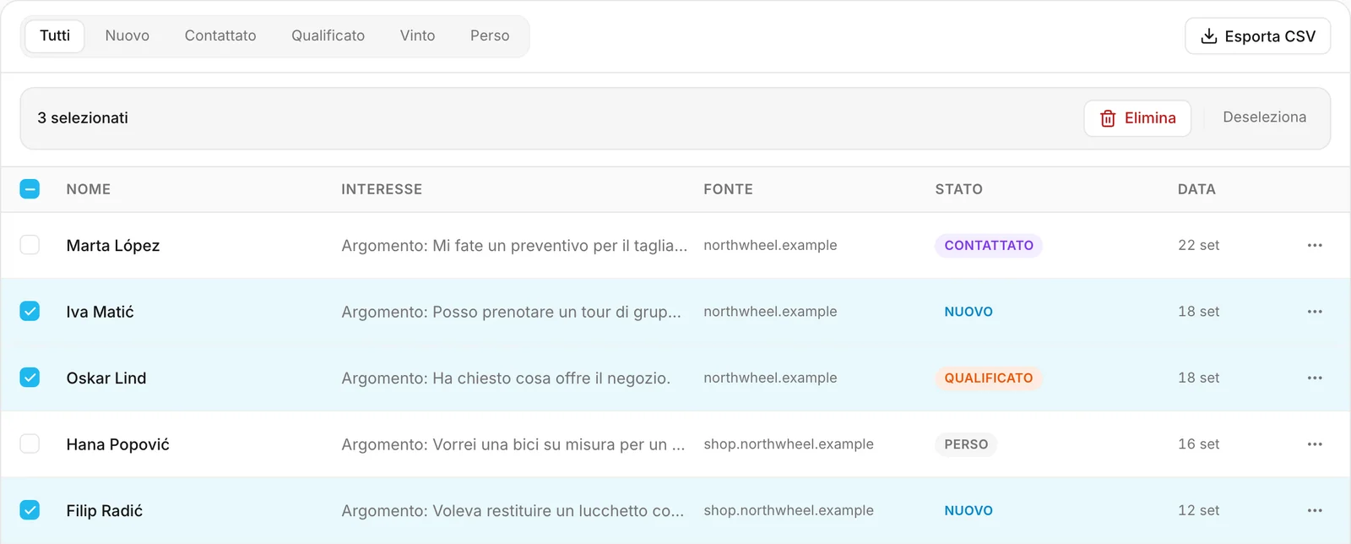The height and width of the screenshot is (544, 1351).
Task: Click the DATA column header
Action: [1196, 189]
